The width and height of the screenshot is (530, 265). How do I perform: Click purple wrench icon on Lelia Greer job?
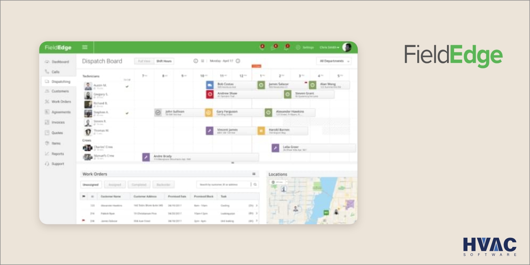[275, 148]
